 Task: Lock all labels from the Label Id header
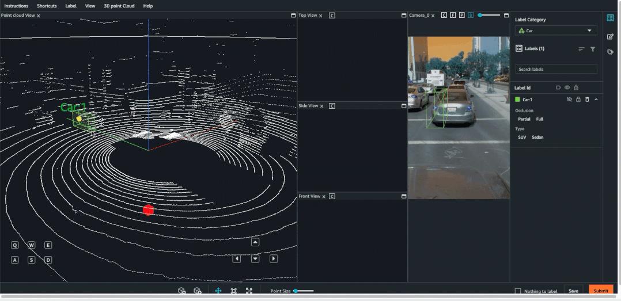tap(576, 87)
